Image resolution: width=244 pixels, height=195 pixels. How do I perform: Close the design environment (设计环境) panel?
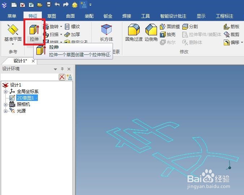pyautogui.click(x=69, y=69)
